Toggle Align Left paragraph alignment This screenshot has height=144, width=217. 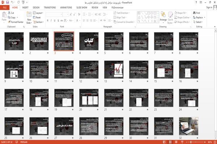click(x=84, y=21)
